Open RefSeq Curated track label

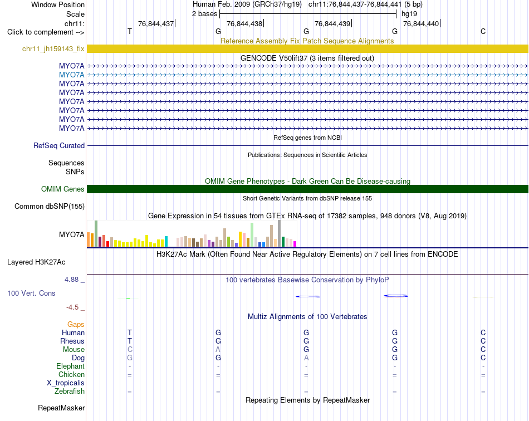59,145
